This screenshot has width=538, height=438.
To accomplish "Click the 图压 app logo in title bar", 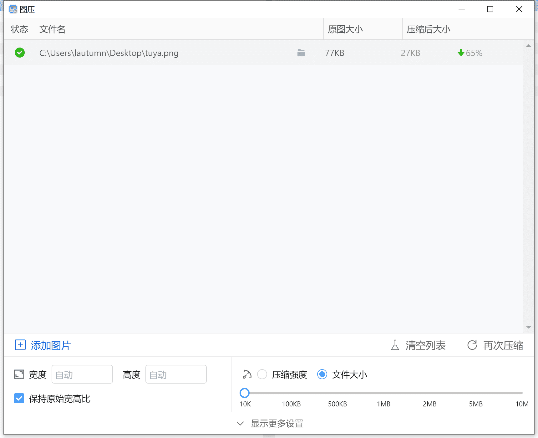I will (13, 9).
